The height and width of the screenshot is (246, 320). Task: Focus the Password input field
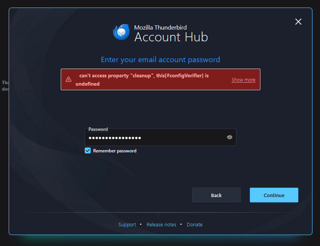(161, 137)
